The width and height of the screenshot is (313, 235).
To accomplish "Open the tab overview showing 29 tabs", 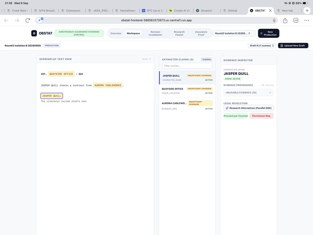I will 296,20.
